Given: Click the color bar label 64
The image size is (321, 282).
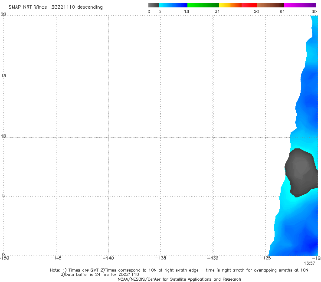Looking at the screenshot, I should 282,11.
